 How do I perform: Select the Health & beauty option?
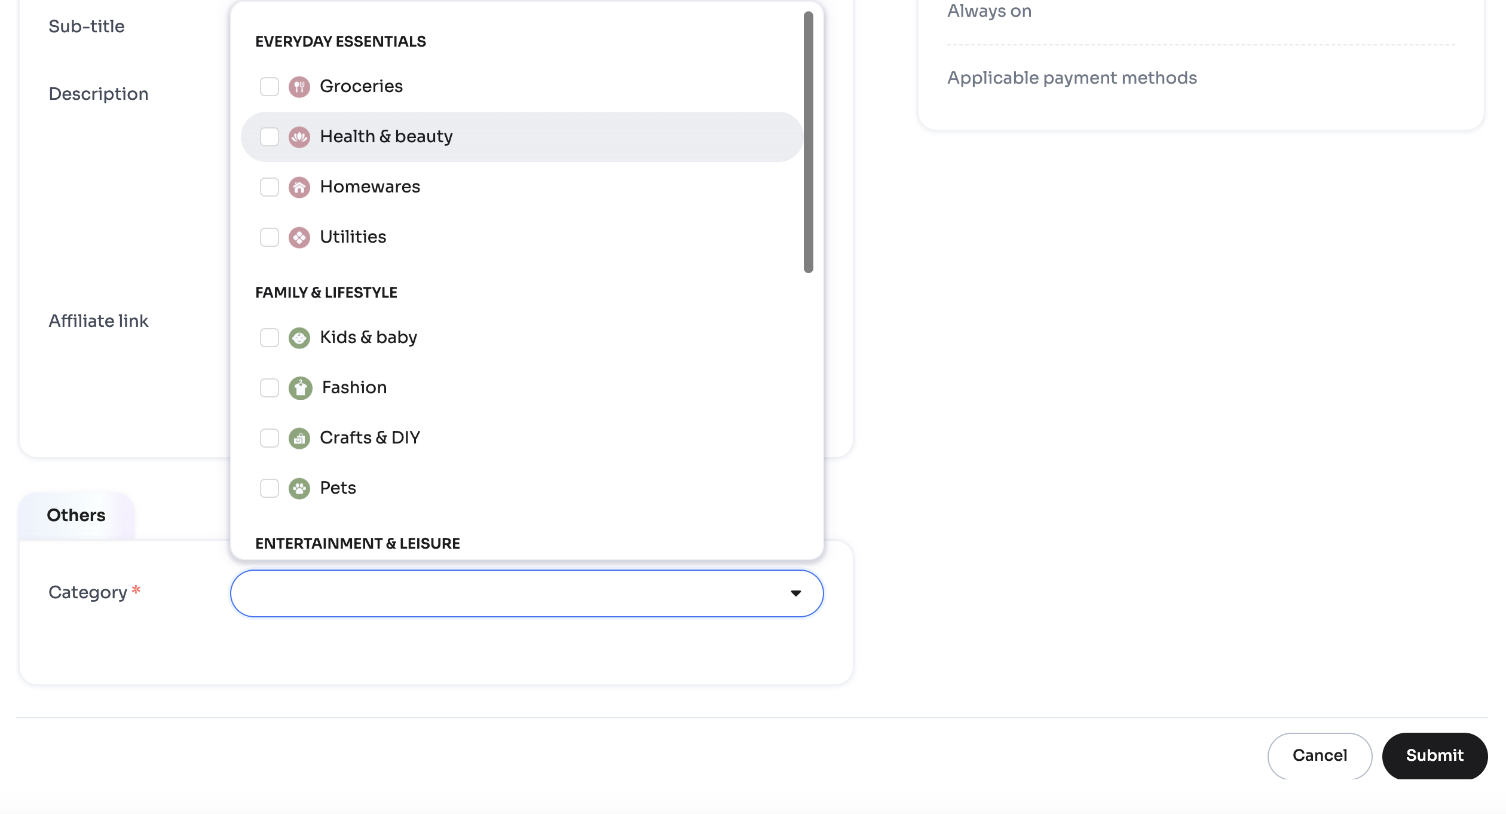point(386,137)
